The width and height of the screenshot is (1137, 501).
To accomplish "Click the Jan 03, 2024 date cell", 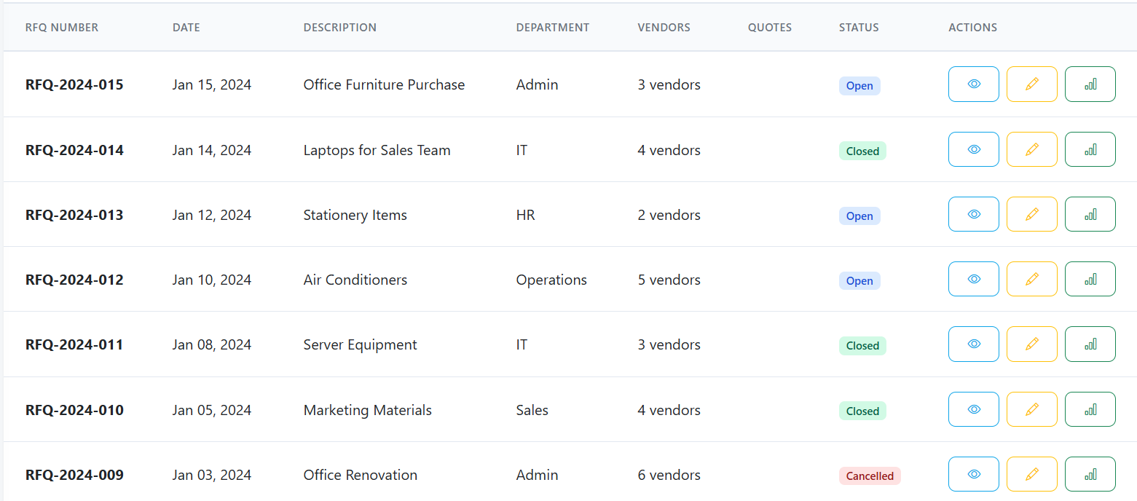I will pos(212,475).
